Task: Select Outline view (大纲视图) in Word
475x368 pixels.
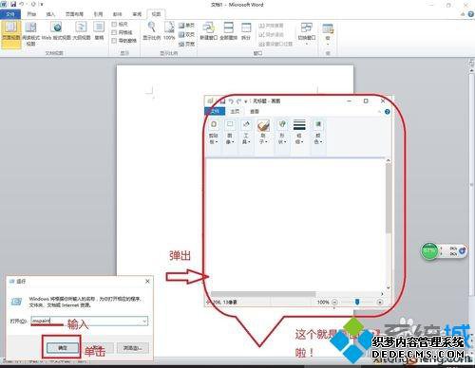Action: click(82, 31)
